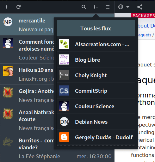This screenshot has height=162, width=155.
Task: Click the globe browser icon
Action: click(121, 7)
